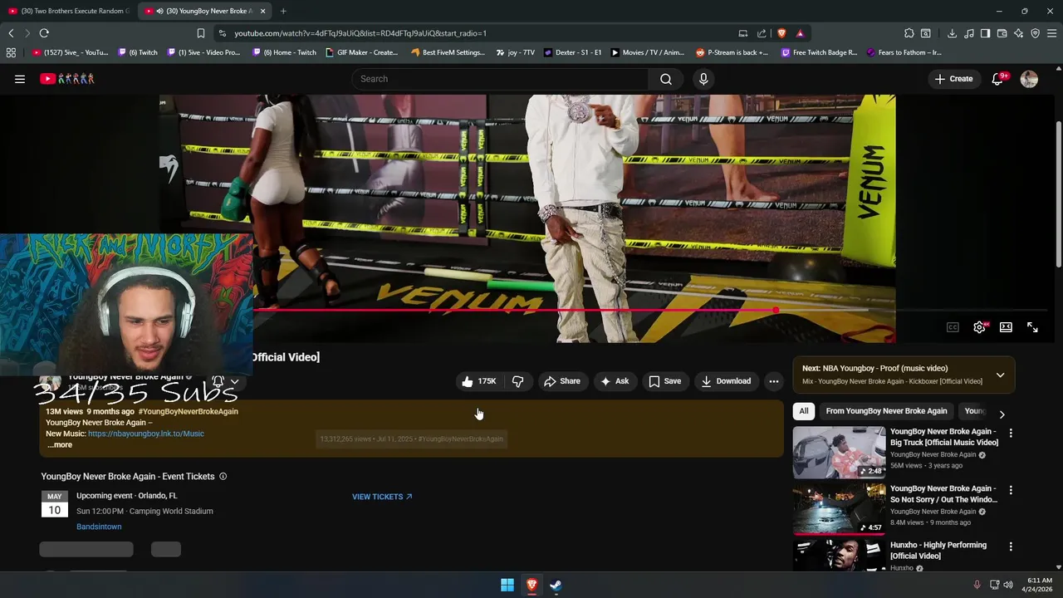Open the Twitch bookmark

pos(138,52)
